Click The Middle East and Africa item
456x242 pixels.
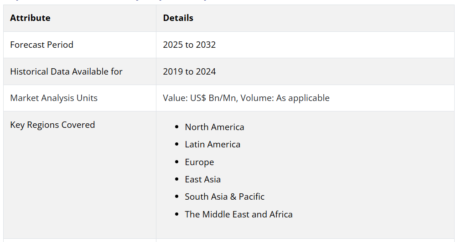(238, 214)
